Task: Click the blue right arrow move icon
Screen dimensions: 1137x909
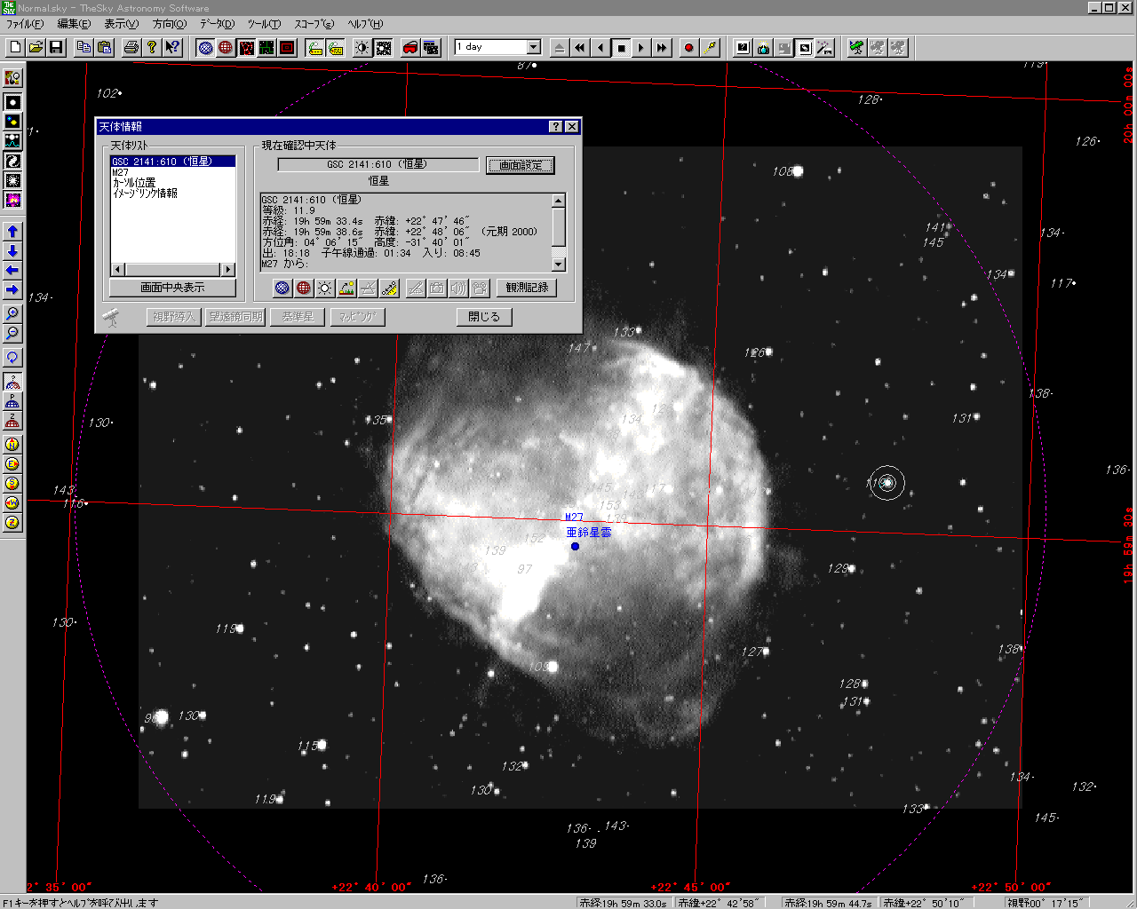Action: [x=12, y=289]
